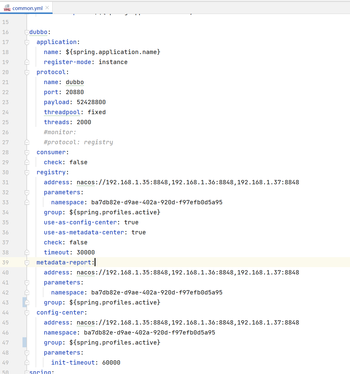Click the registry namespace UUID on line 33
Viewport: 350px width, 374px height.
(157, 202)
